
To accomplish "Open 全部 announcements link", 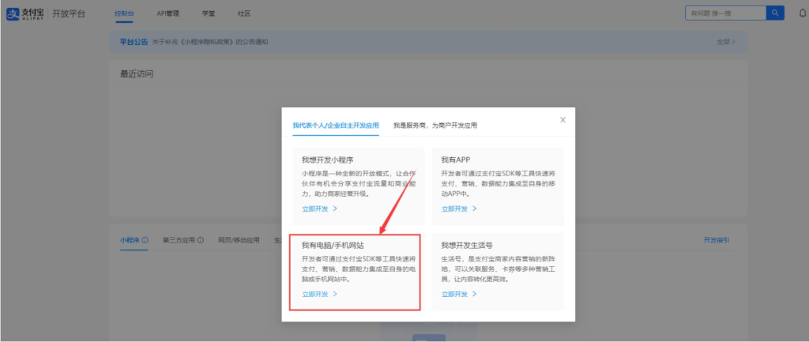I will tap(726, 42).
